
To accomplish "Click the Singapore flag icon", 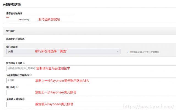I will tap(8, 17).
